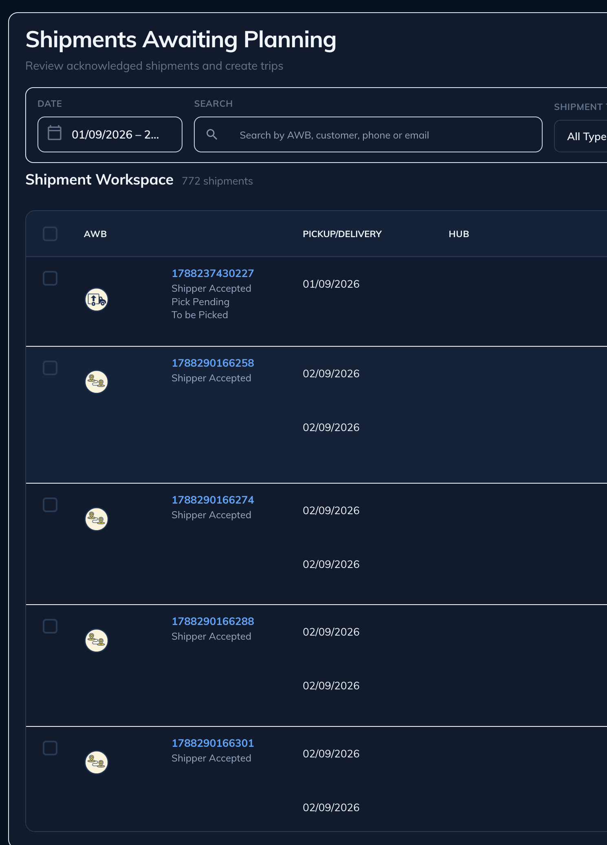Click the 772 shipments count label
The height and width of the screenshot is (845, 607).
click(x=217, y=181)
